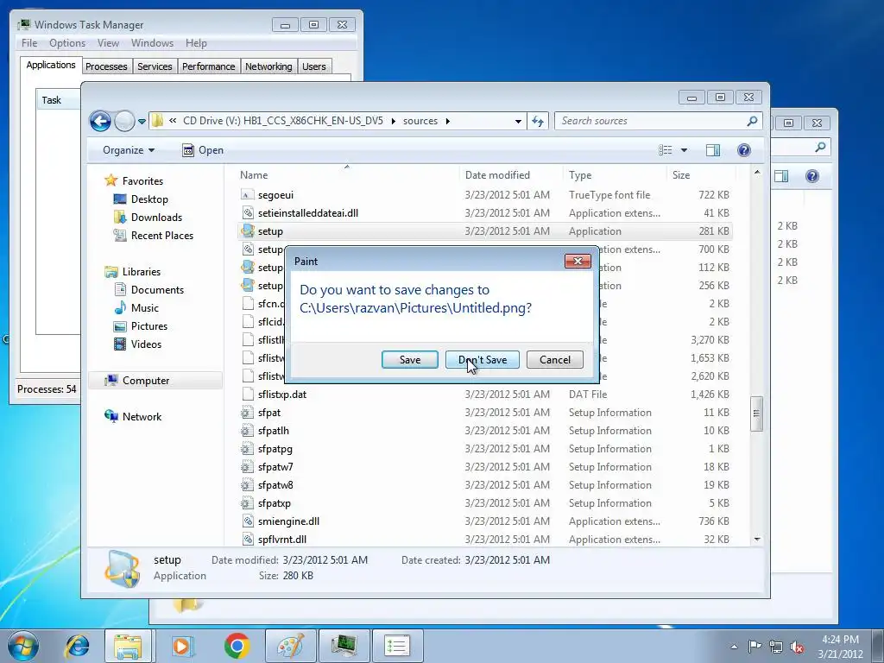Open the view options dropdown arrow
The height and width of the screenshot is (663, 884).
pyautogui.click(x=684, y=150)
